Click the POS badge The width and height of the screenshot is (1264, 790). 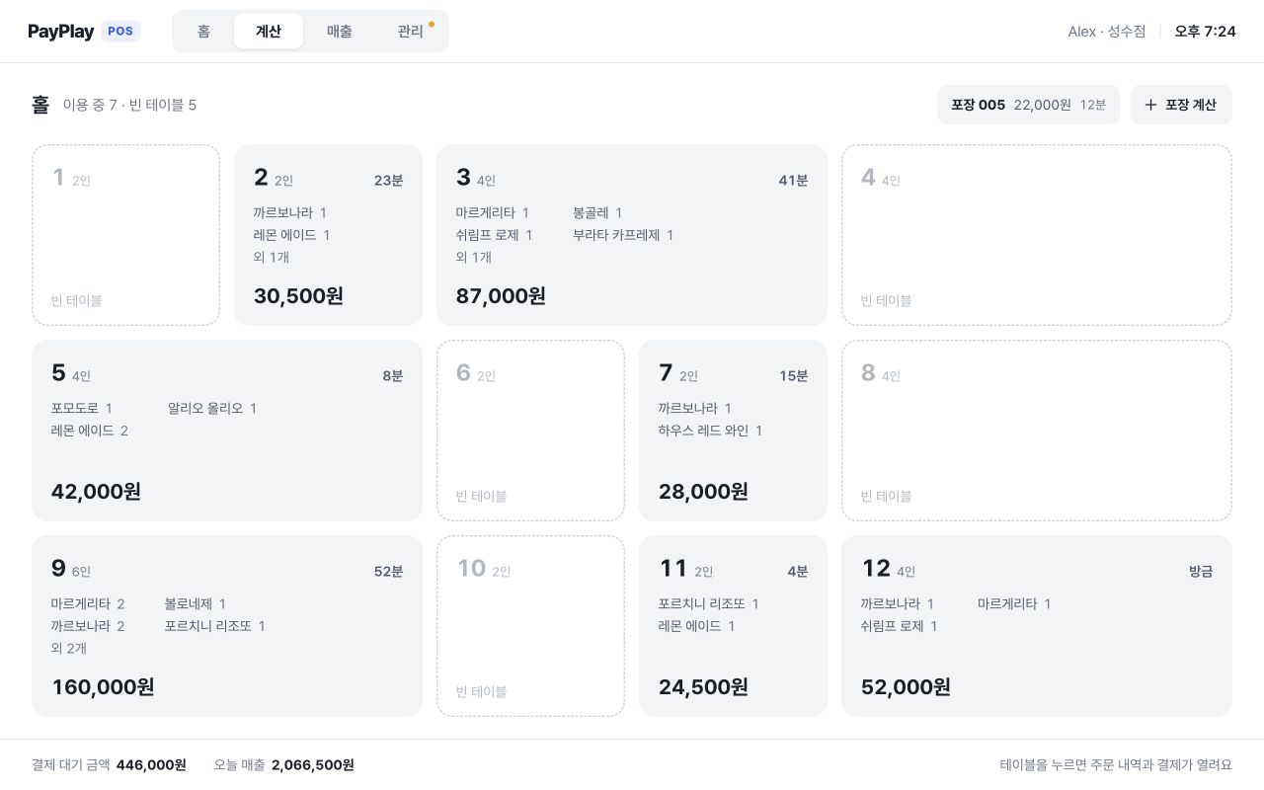click(120, 32)
